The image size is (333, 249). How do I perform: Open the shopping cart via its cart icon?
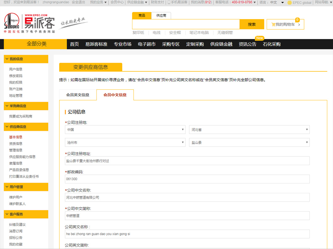(x=273, y=25)
